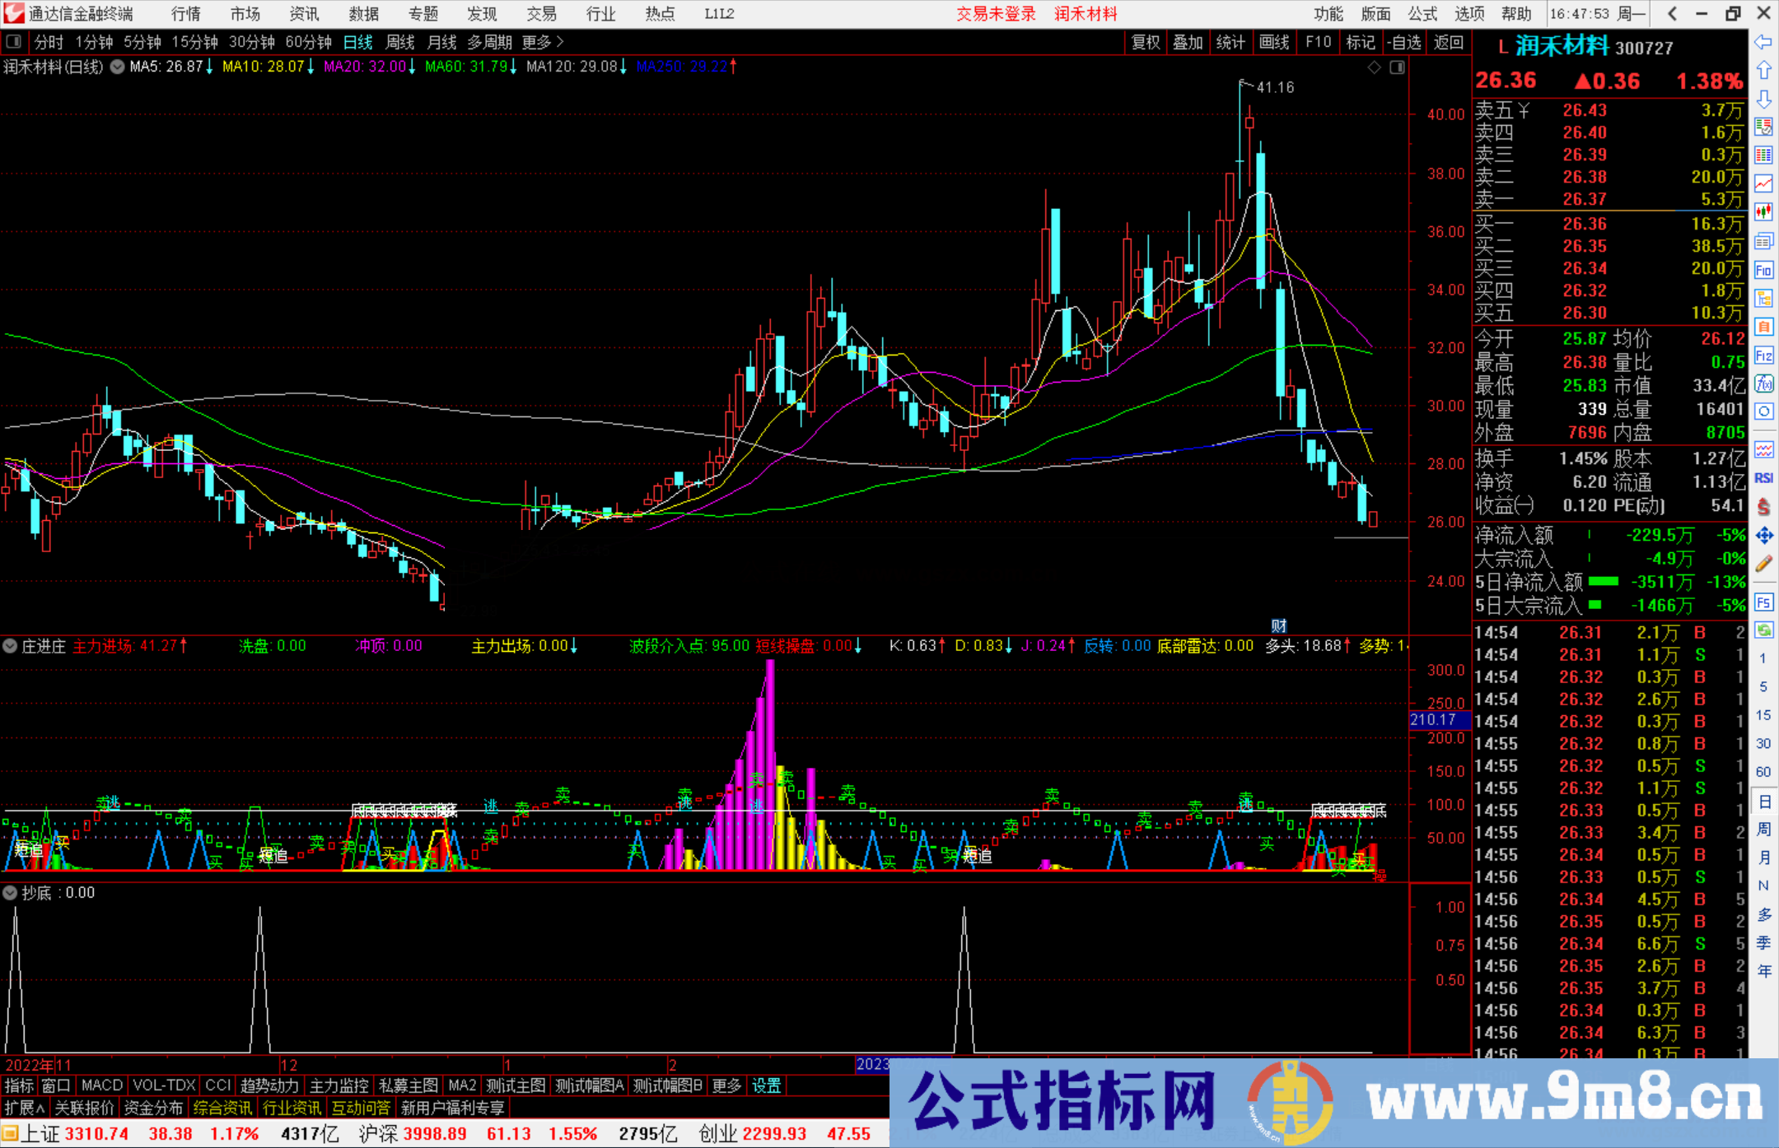Select the f(x) formula icon in sidebar

pyautogui.click(x=1764, y=384)
